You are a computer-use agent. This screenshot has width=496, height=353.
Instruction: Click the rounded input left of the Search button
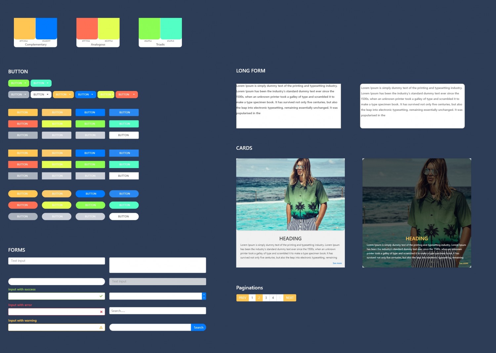150,328
